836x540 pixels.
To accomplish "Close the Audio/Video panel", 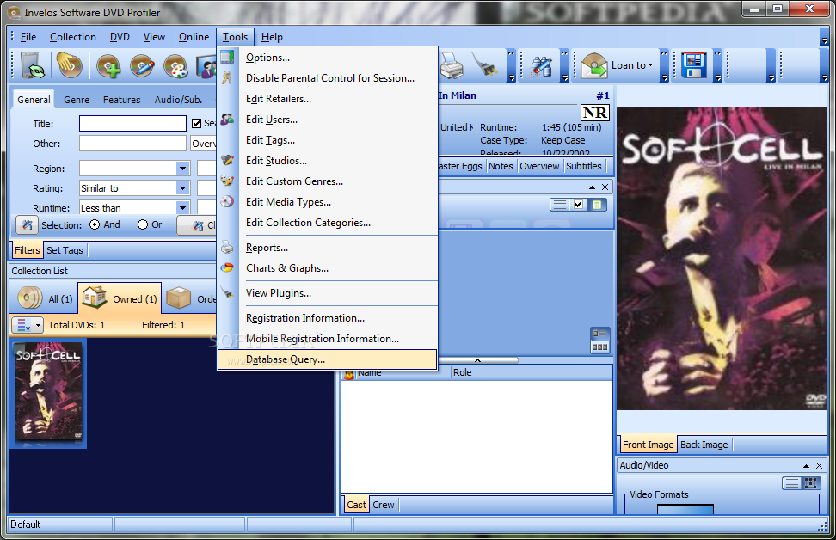I will click(819, 465).
